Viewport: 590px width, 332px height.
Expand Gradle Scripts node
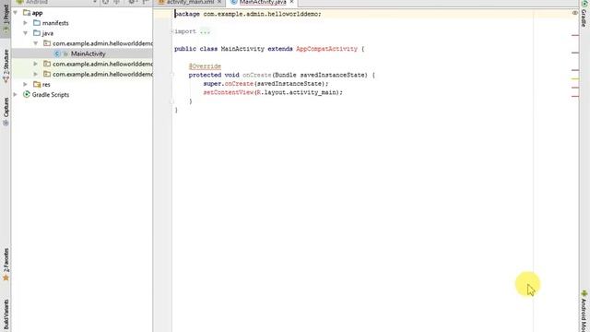point(16,94)
